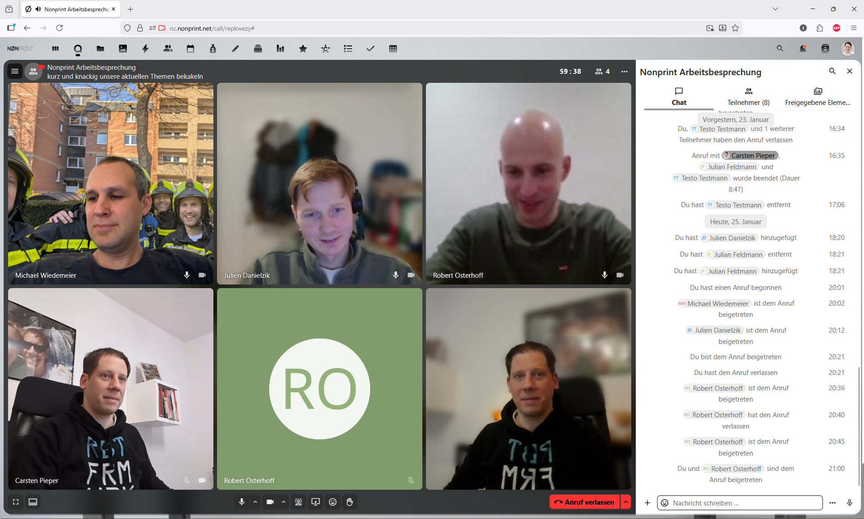Mute your microphone in call controls
This screenshot has height=519, width=864.
pyautogui.click(x=242, y=502)
